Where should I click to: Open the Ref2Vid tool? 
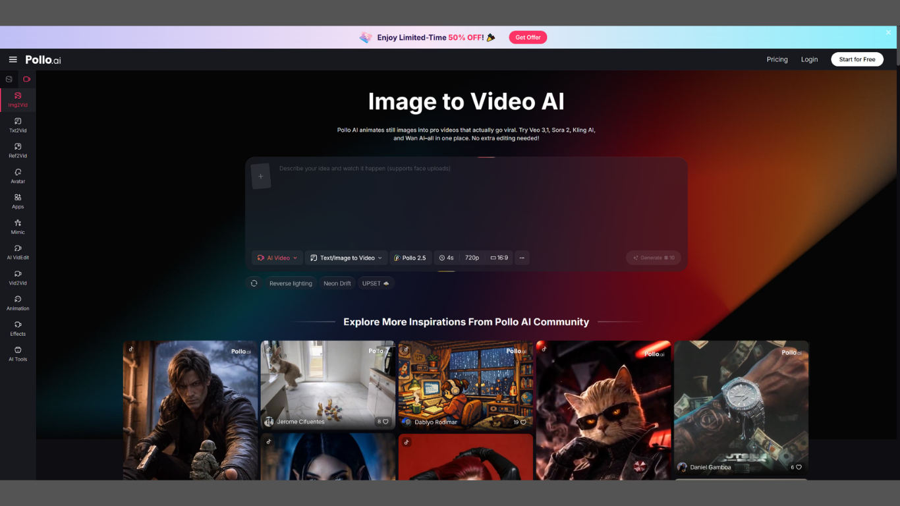pos(18,150)
